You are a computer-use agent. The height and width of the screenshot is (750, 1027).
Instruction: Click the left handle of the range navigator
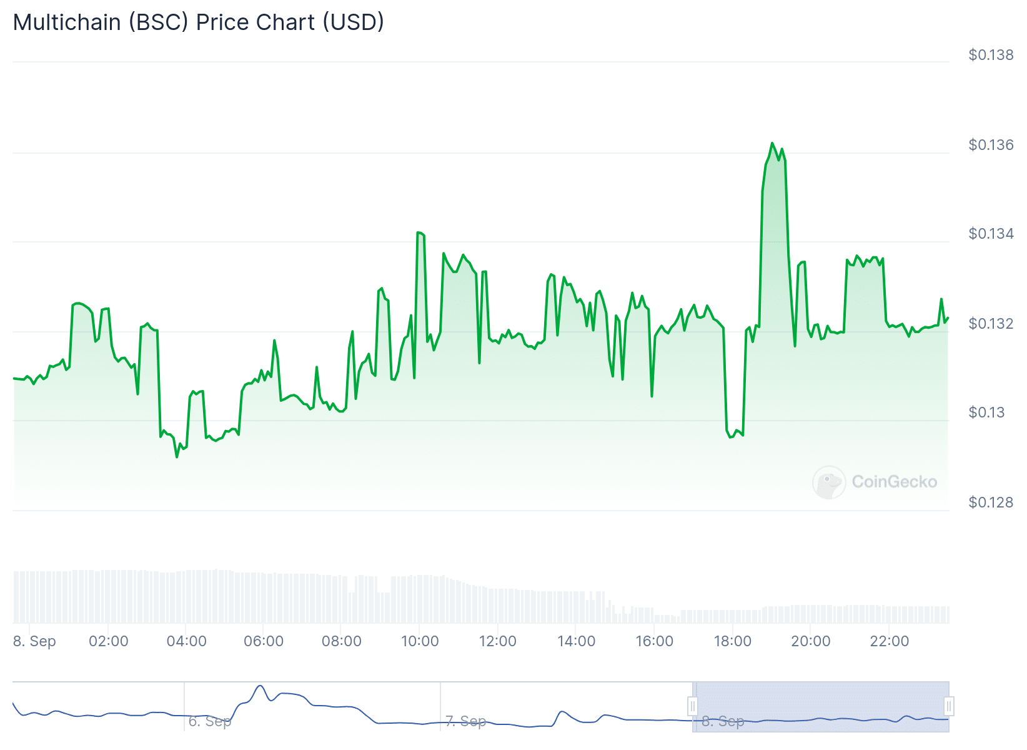pos(692,706)
